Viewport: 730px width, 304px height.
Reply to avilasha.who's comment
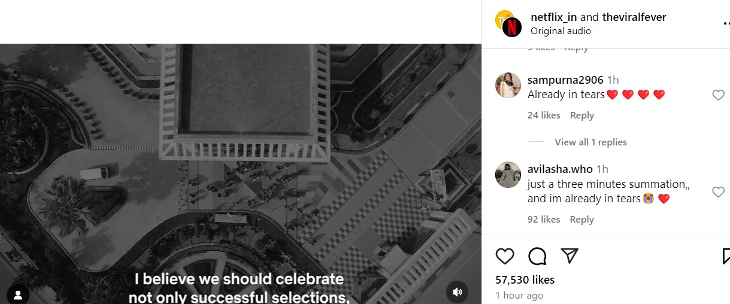click(581, 220)
